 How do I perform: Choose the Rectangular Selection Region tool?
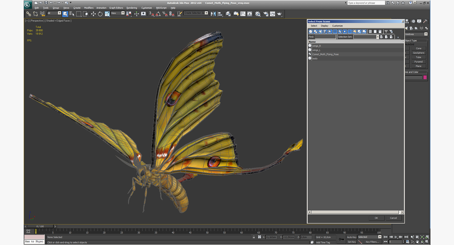[79, 14]
